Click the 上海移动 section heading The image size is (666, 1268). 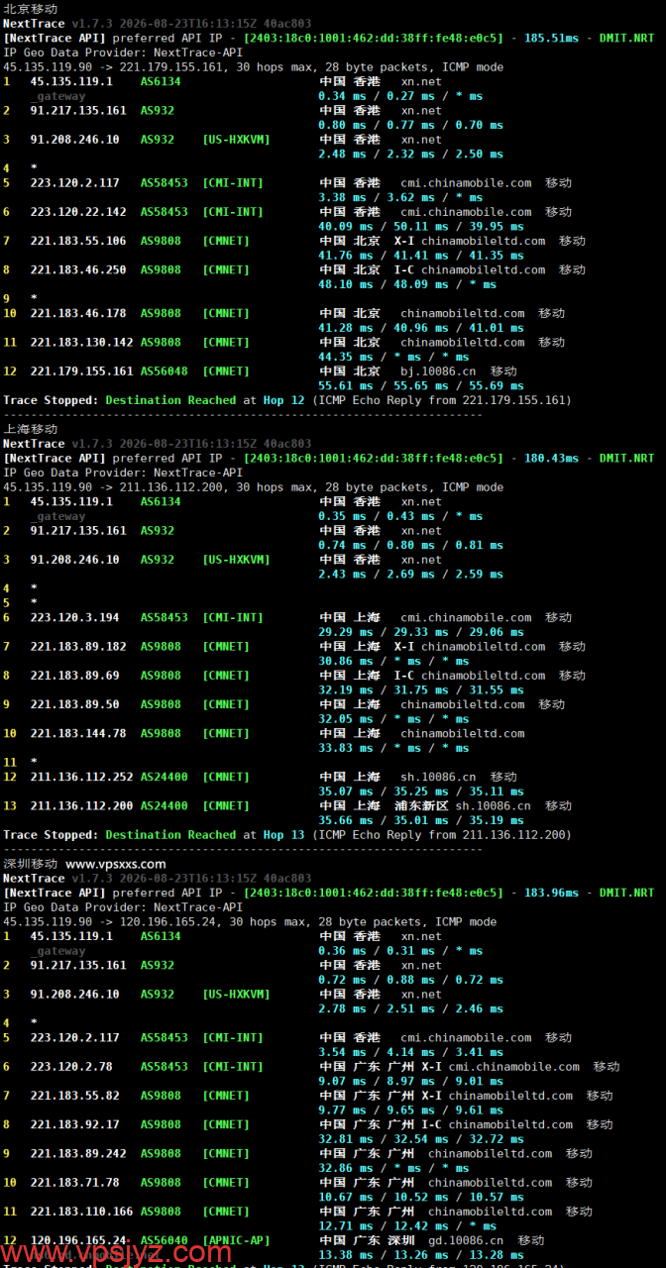coord(31,429)
